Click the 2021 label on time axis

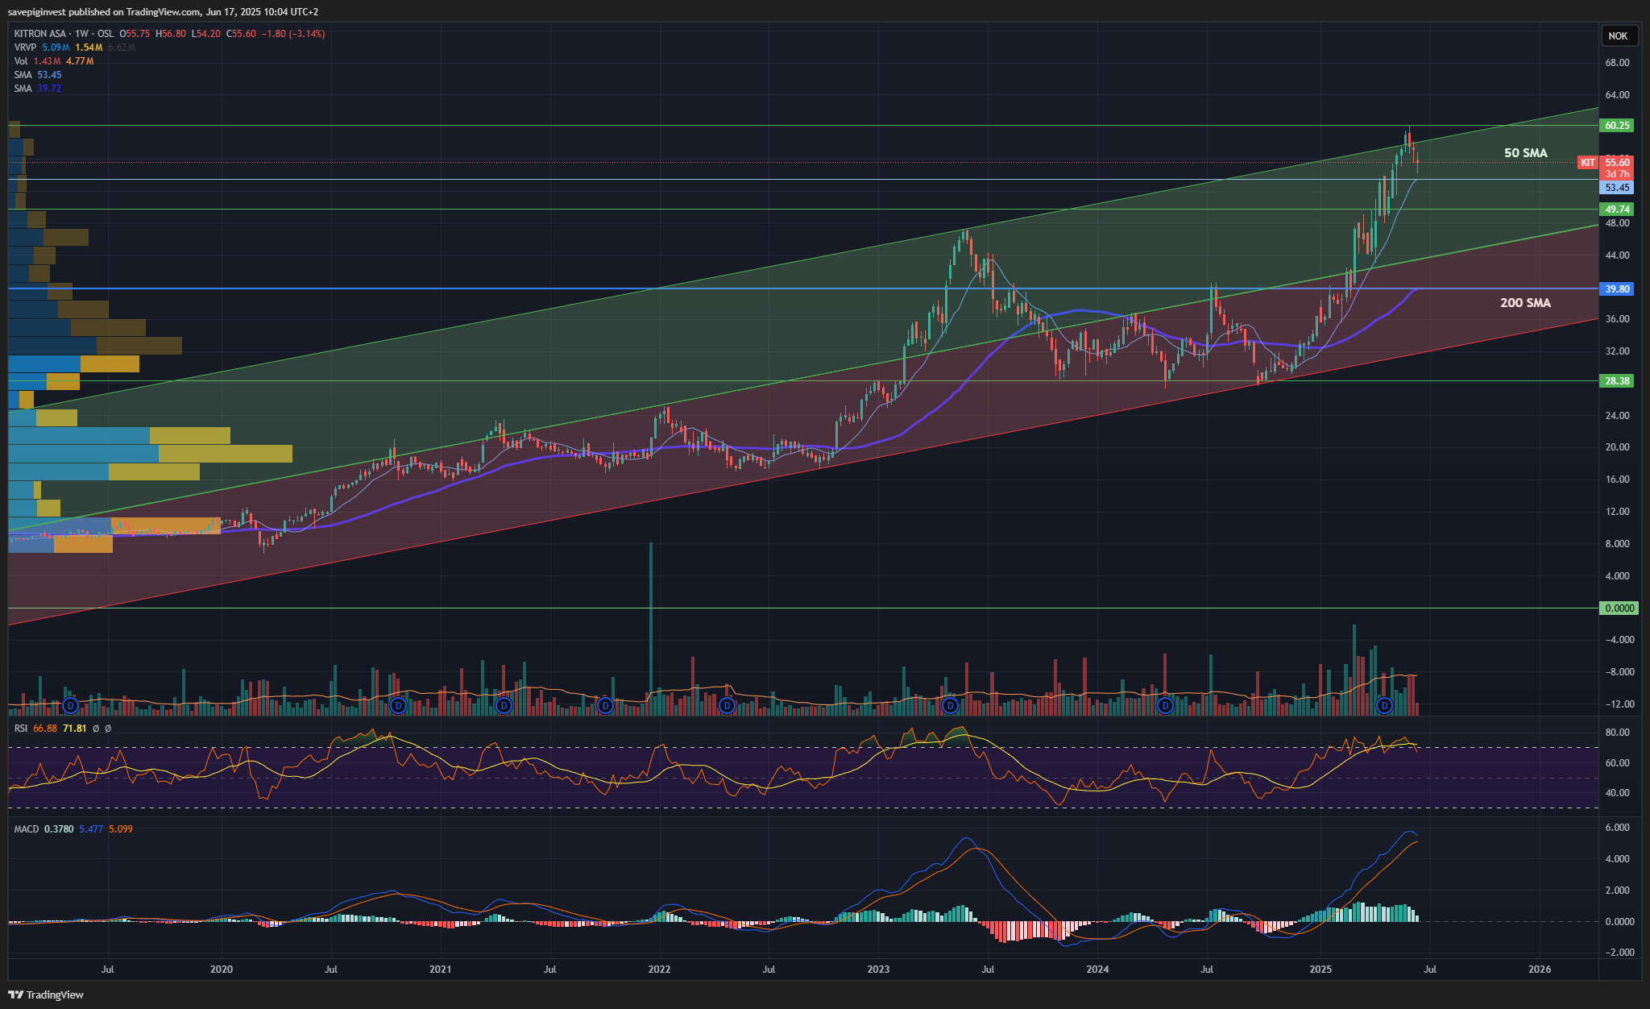click(x=441, y=970)
